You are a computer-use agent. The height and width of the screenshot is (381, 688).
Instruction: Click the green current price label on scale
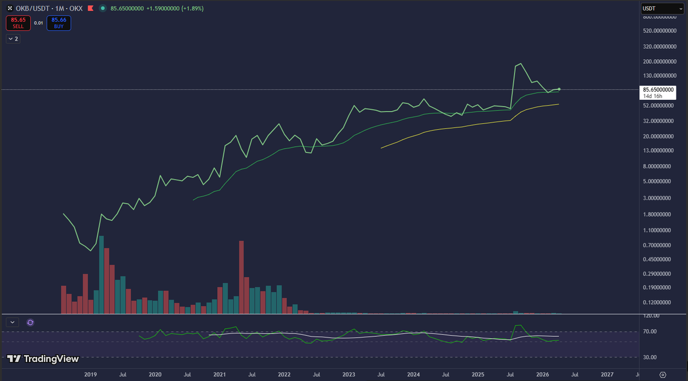click(x=657, y=89)
